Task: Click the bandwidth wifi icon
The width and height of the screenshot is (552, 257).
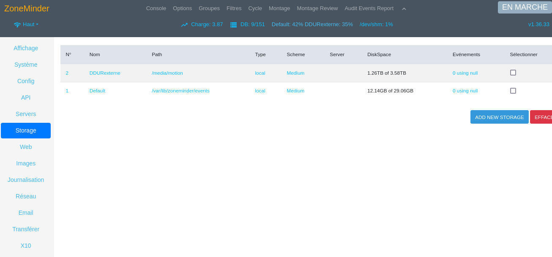Action: [17, 24]
